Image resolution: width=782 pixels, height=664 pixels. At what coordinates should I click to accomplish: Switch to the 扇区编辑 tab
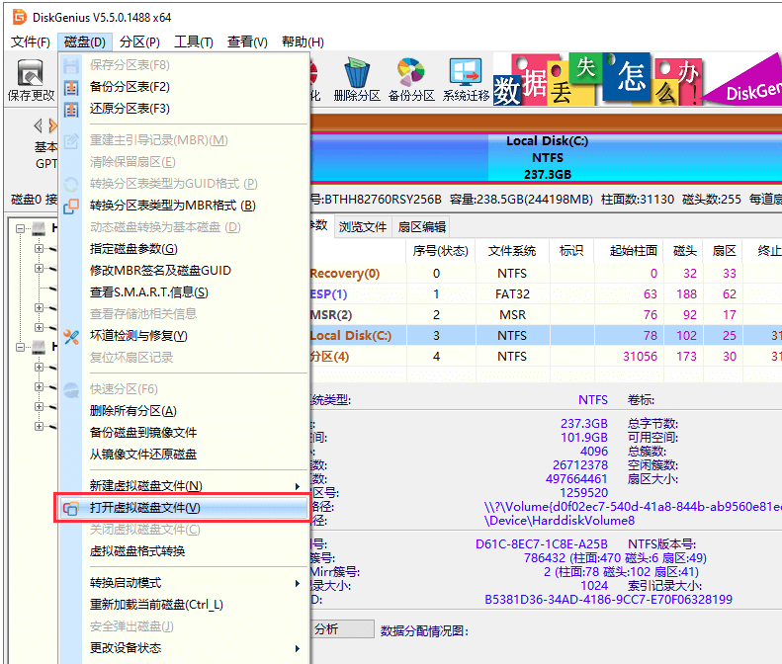tap(421, 226)
